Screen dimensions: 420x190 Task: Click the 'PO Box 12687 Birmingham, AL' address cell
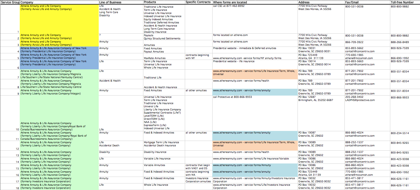[x=321, y=113]
